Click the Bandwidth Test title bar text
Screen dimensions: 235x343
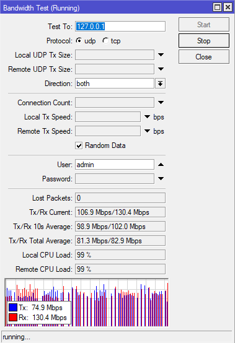(x=42, y=8)
